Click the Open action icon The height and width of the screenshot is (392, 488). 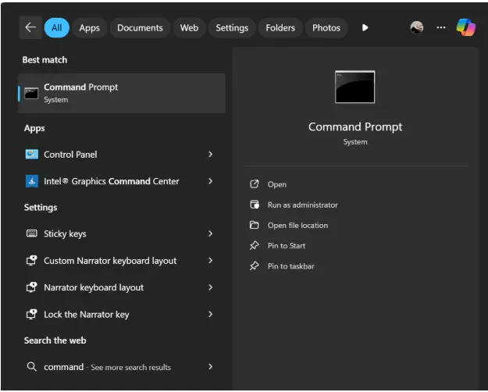[x=255, y=184]
